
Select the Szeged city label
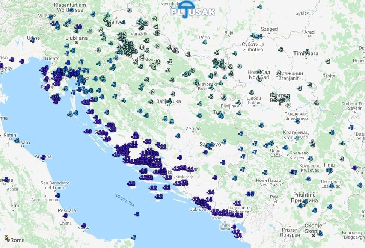click(x=270, y=29)
